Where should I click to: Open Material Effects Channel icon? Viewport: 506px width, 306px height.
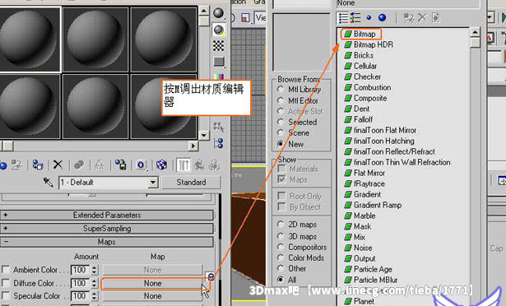pos(141,165)
